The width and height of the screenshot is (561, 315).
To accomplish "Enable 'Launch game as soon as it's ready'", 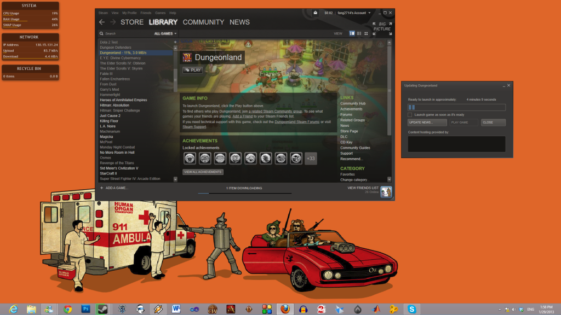I will (x=410, y=115).
